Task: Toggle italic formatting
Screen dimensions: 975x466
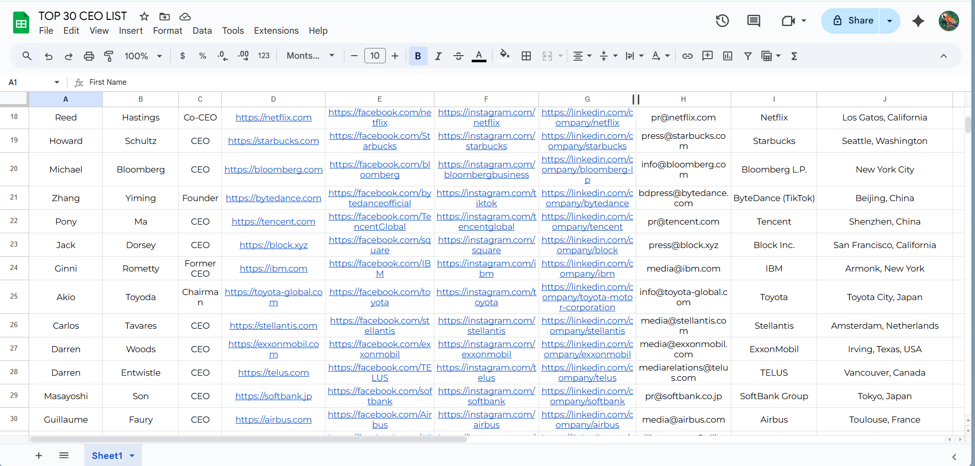Action: coord(438,56)
